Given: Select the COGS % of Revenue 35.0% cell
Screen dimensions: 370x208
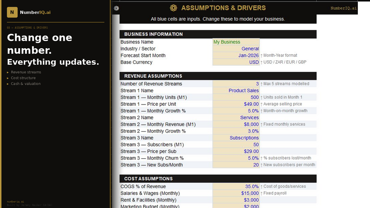Looking at the screenshot, I should click(x=236, y=187).
